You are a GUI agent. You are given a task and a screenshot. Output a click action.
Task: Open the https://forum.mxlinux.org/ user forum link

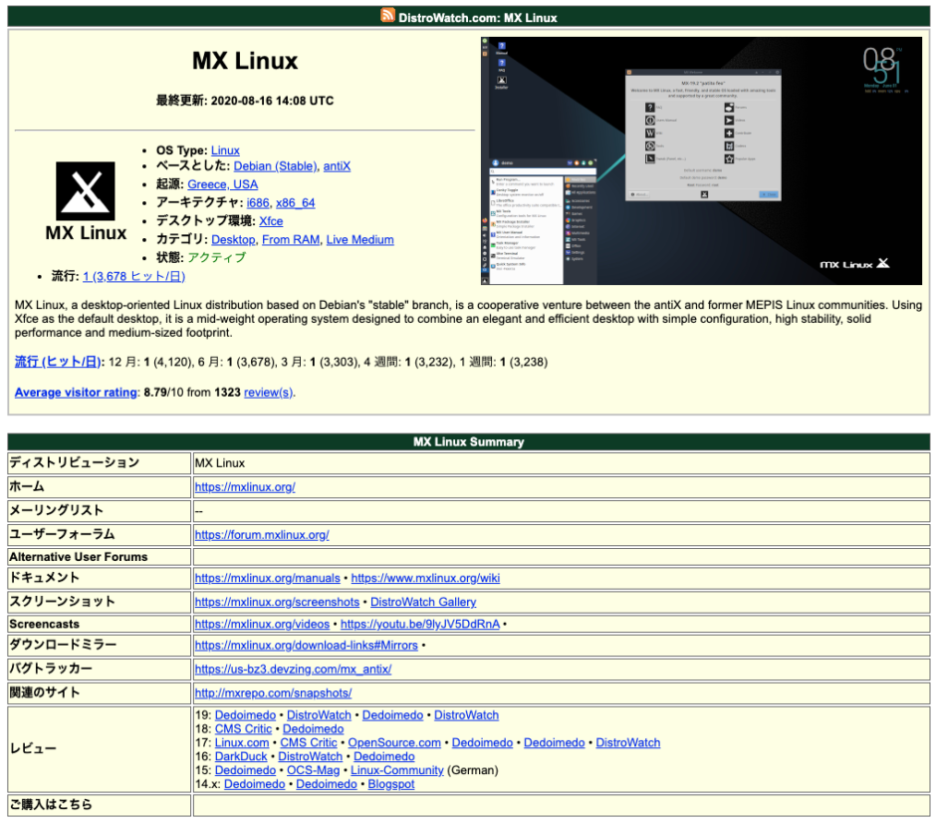262,534
